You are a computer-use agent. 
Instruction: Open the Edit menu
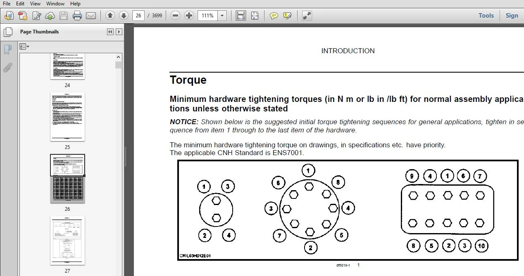[20, 4]
